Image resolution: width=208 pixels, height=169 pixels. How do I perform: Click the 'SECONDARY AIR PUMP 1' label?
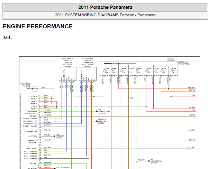33,142
